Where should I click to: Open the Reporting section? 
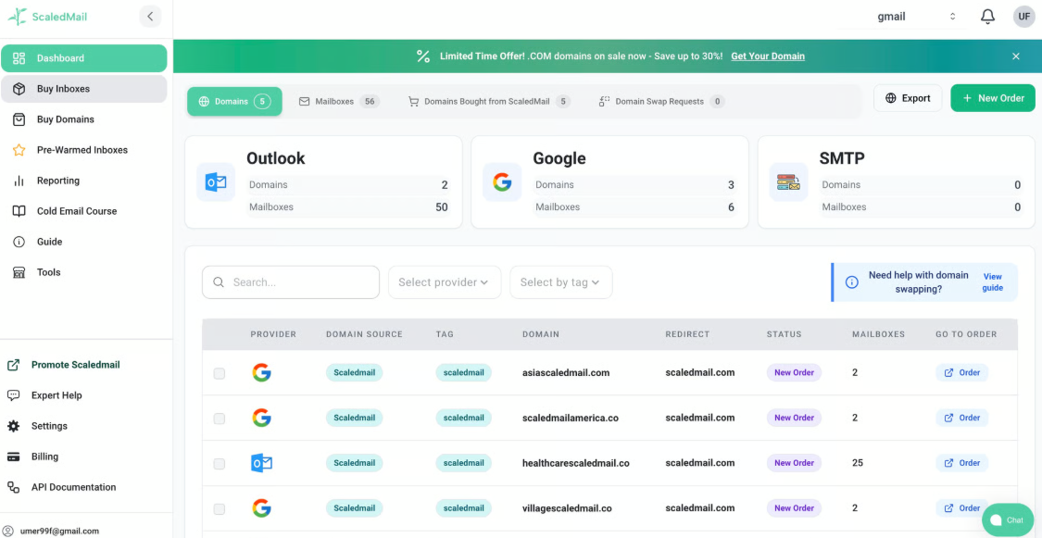[x=83, y=181]
